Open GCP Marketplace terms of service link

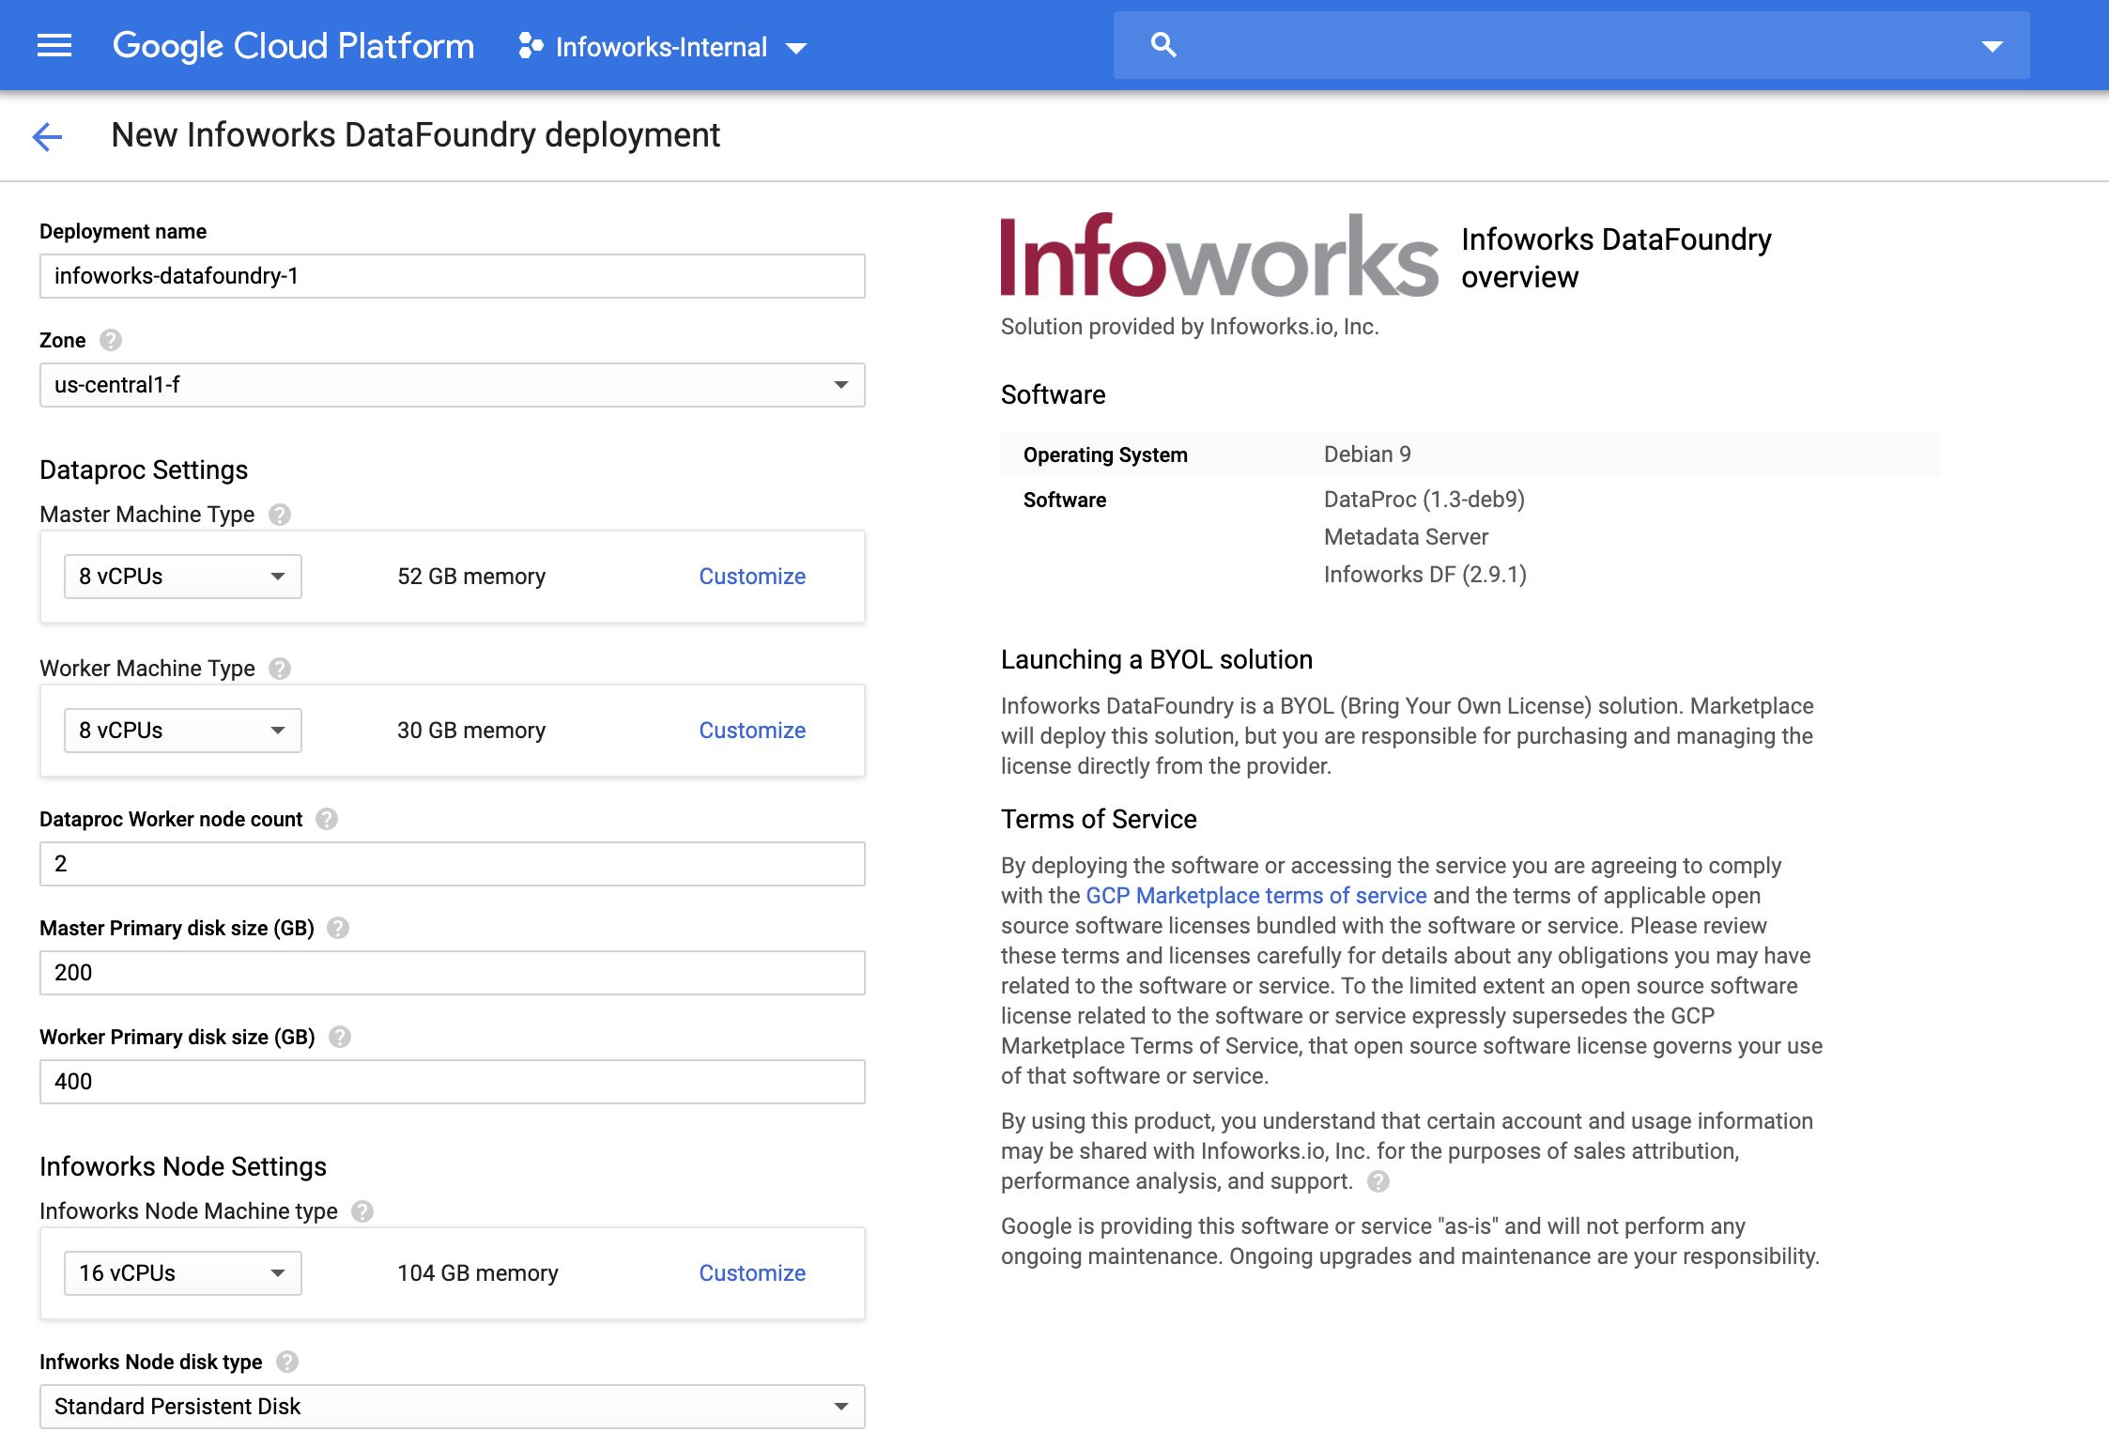1256,896
